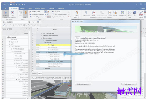Viewport: 146px width, 99px height.
Task: Select BIM Office resource
Action: [x=14, y=40]
